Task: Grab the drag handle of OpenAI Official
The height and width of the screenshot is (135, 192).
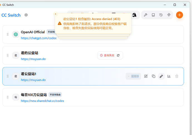Action: 8,35
